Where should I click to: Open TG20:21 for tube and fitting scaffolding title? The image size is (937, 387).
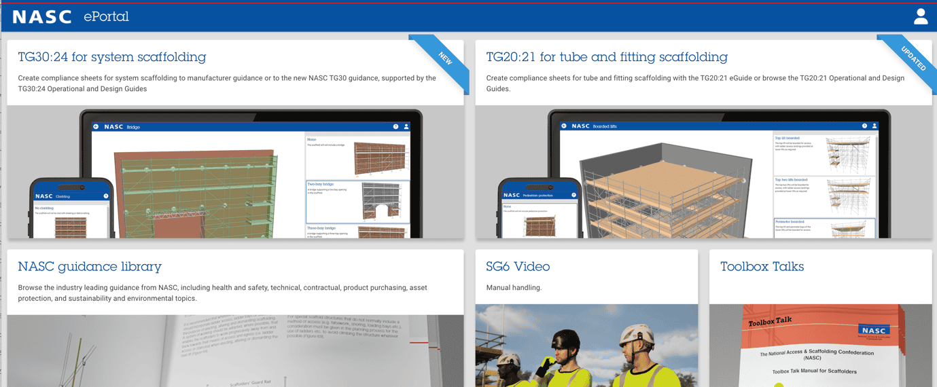(607, 57)
